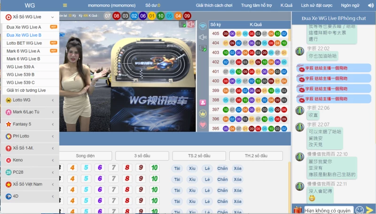Select number 10 in first bet row
The image size is (376, 214).
pos(155,168)
